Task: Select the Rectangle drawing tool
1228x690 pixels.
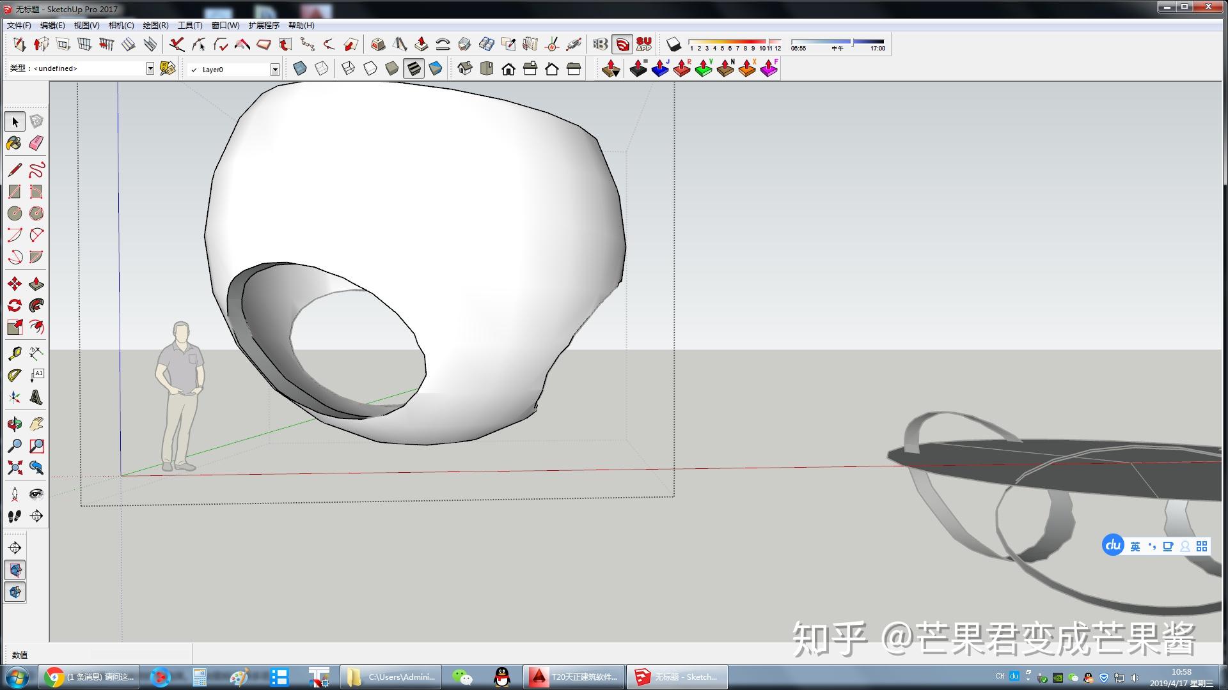Action: tap(13, 192)
